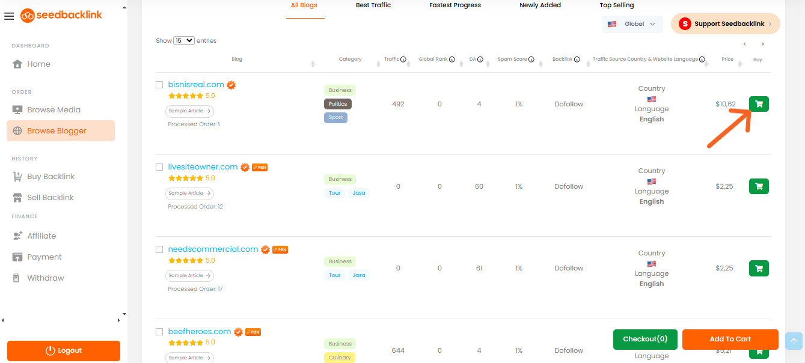Click the Politics category tag
Image resolution: width=805 pixels, height=363 pixels.
[338, 104]
